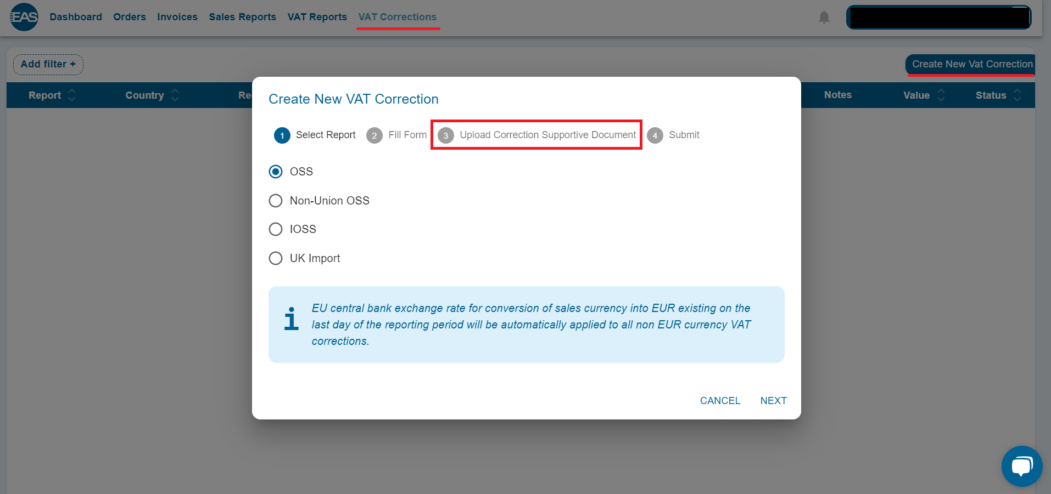Click the step 4 Submit circle icon

coord(655,135)
